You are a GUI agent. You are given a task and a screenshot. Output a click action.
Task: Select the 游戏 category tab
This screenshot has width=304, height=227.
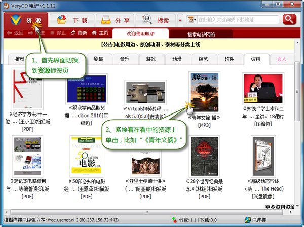pyautogui.click(x=151, y=59)
